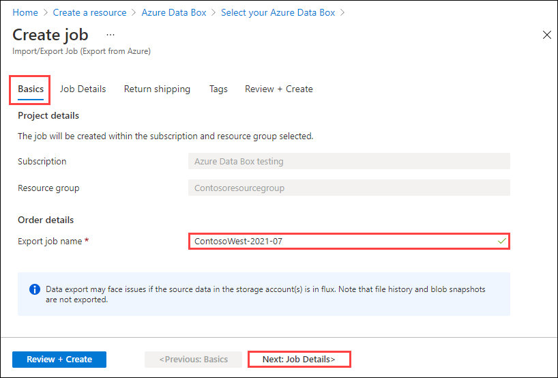Screen dimensions: 558x378
Task: Click the Subscription label
Action: [42, 161]
